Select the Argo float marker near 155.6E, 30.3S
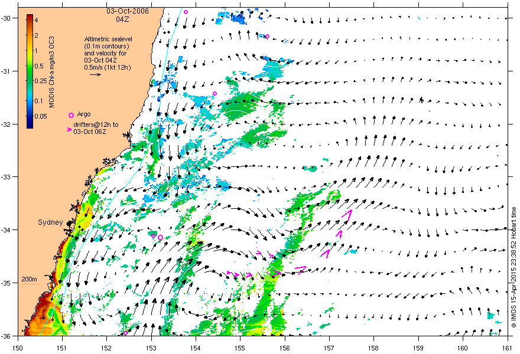This screenshot has height=354, width=520. click(x=267, y=37)
